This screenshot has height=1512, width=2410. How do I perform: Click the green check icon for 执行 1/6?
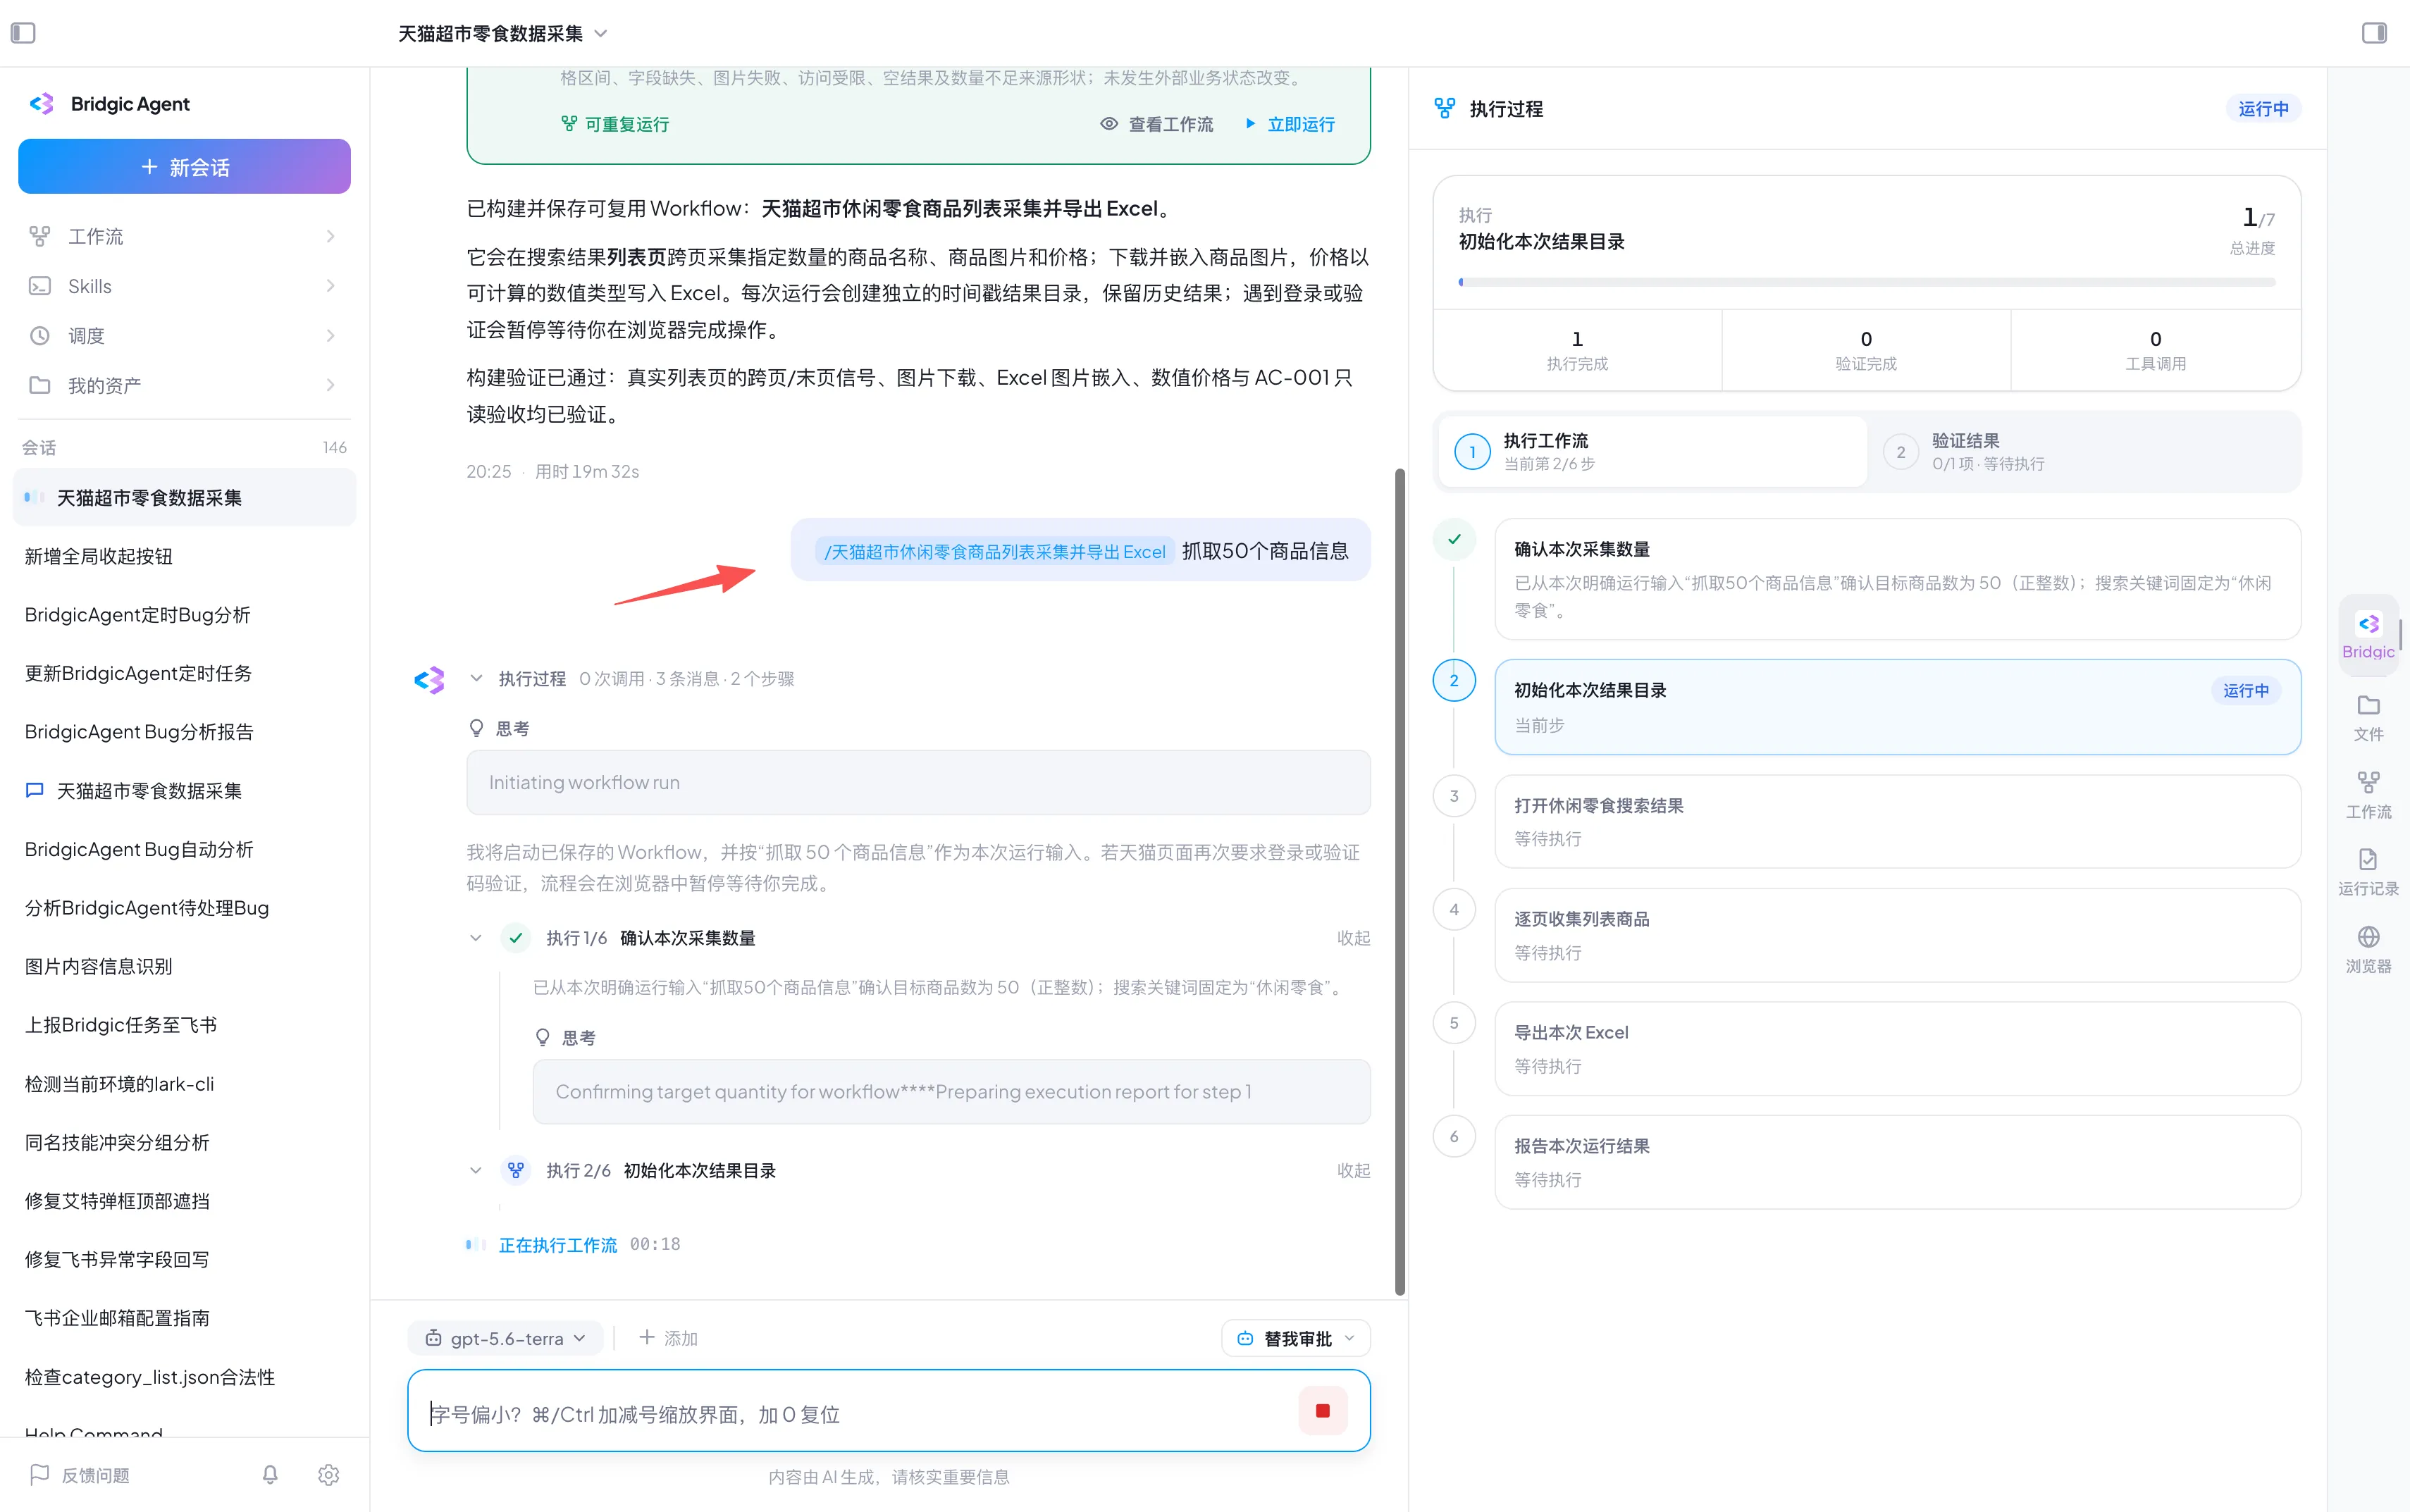pos(515,938)
